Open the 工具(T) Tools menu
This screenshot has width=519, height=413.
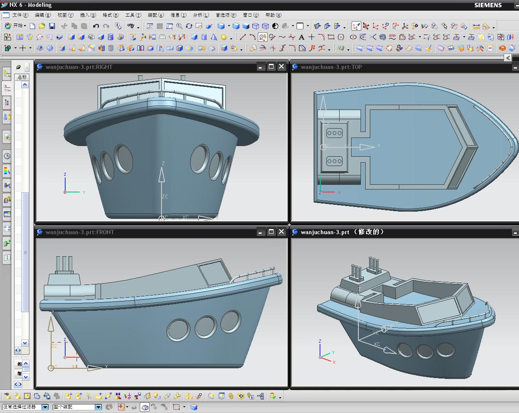pyautogui.click(x=133, y=15)
